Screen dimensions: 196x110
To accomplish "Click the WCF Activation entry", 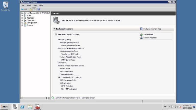I will click(x=65, y=83).
